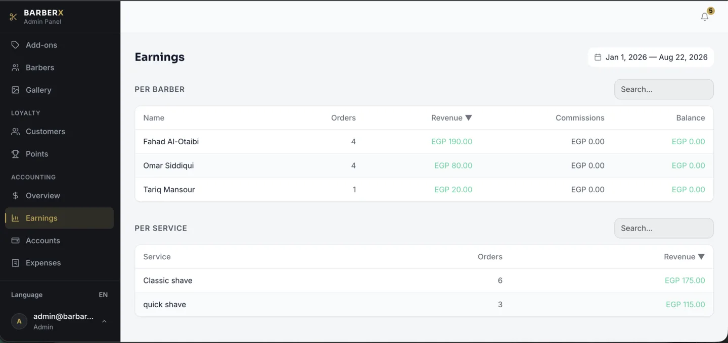Sort barbers by Revenue arrow
Screen dimensions: 728x343
click(469, 118)
